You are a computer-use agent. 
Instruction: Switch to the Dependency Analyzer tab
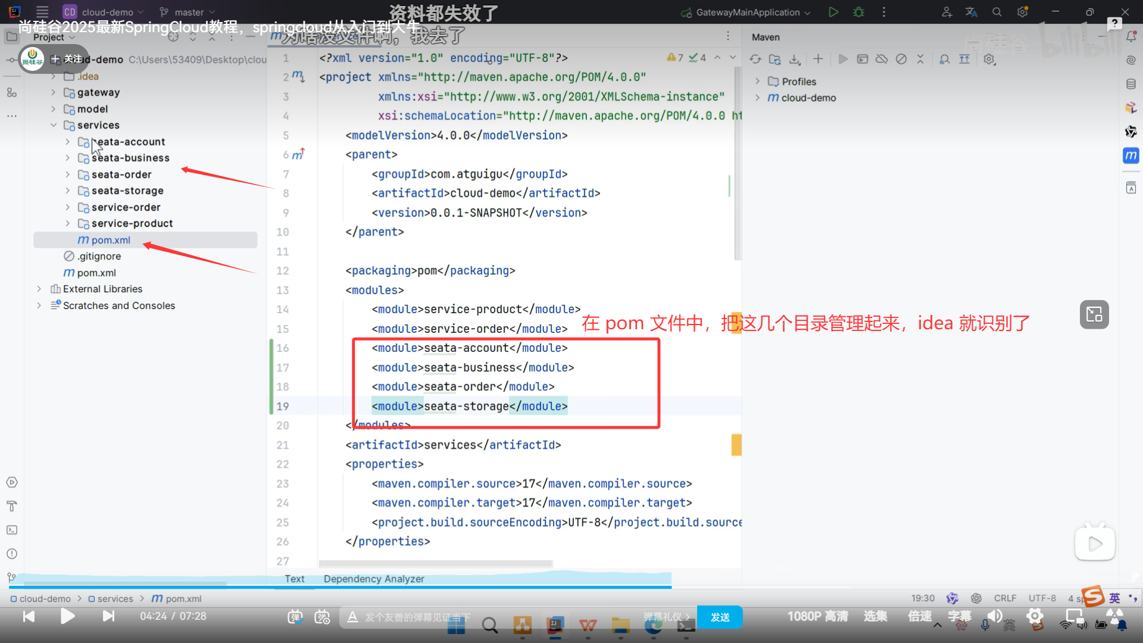click(374, 579)
